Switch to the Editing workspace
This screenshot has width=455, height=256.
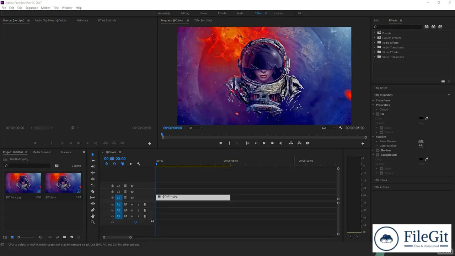[x=185, y=13]
